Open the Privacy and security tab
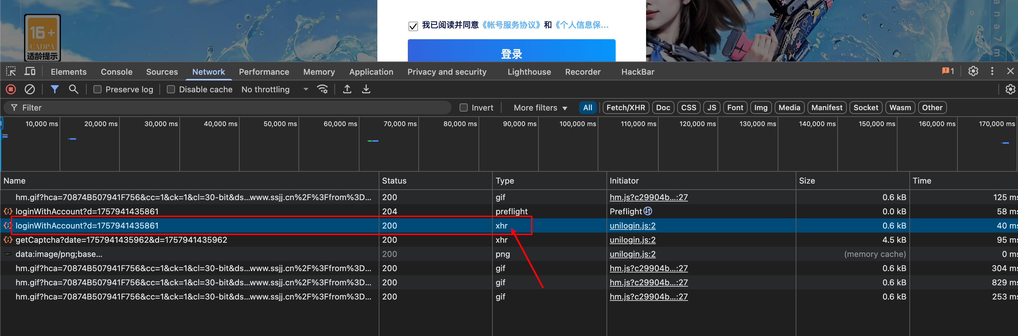Viewport: 1018px width, 336px height. click(x=447, y=72)
